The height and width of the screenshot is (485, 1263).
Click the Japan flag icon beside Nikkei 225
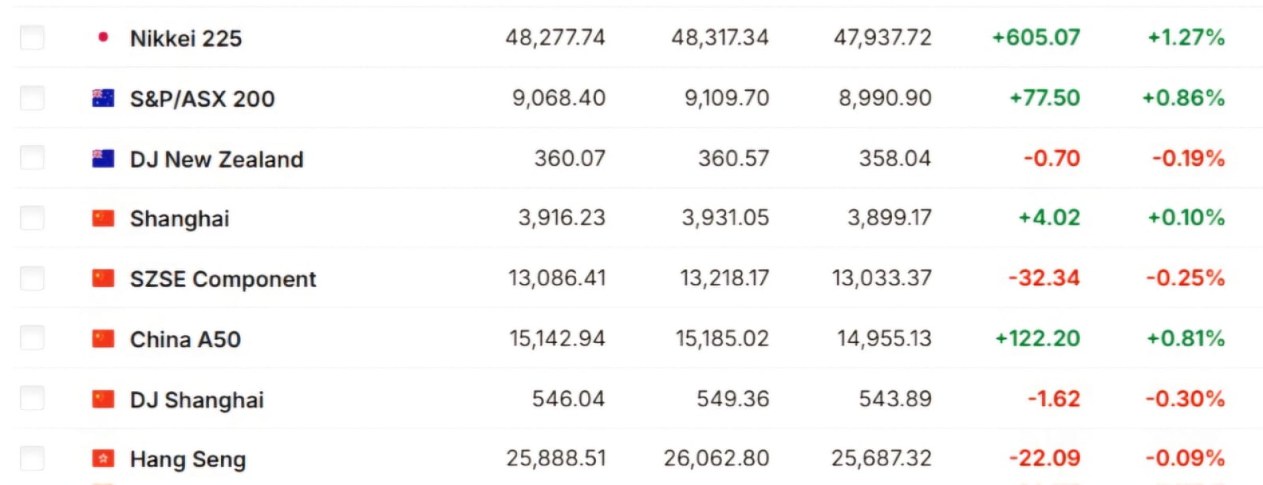103,37
